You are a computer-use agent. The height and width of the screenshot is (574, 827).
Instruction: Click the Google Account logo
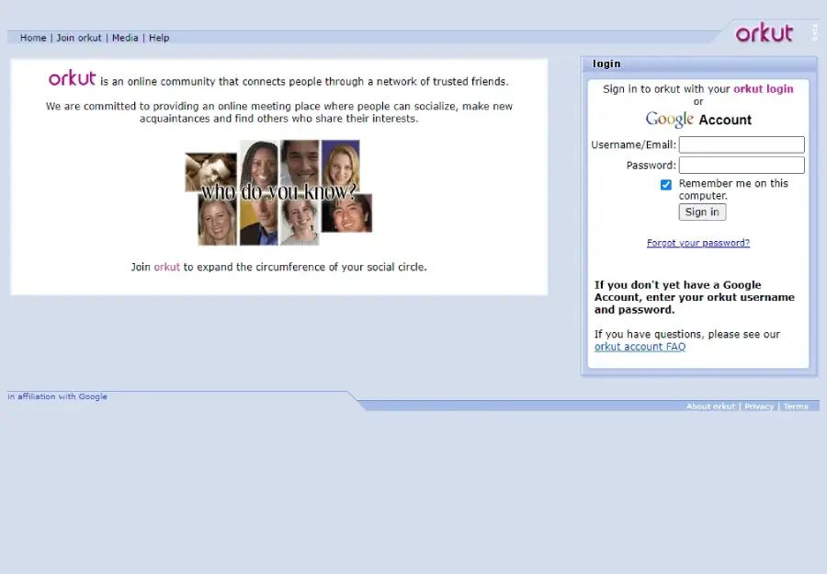tap(698, 119)
